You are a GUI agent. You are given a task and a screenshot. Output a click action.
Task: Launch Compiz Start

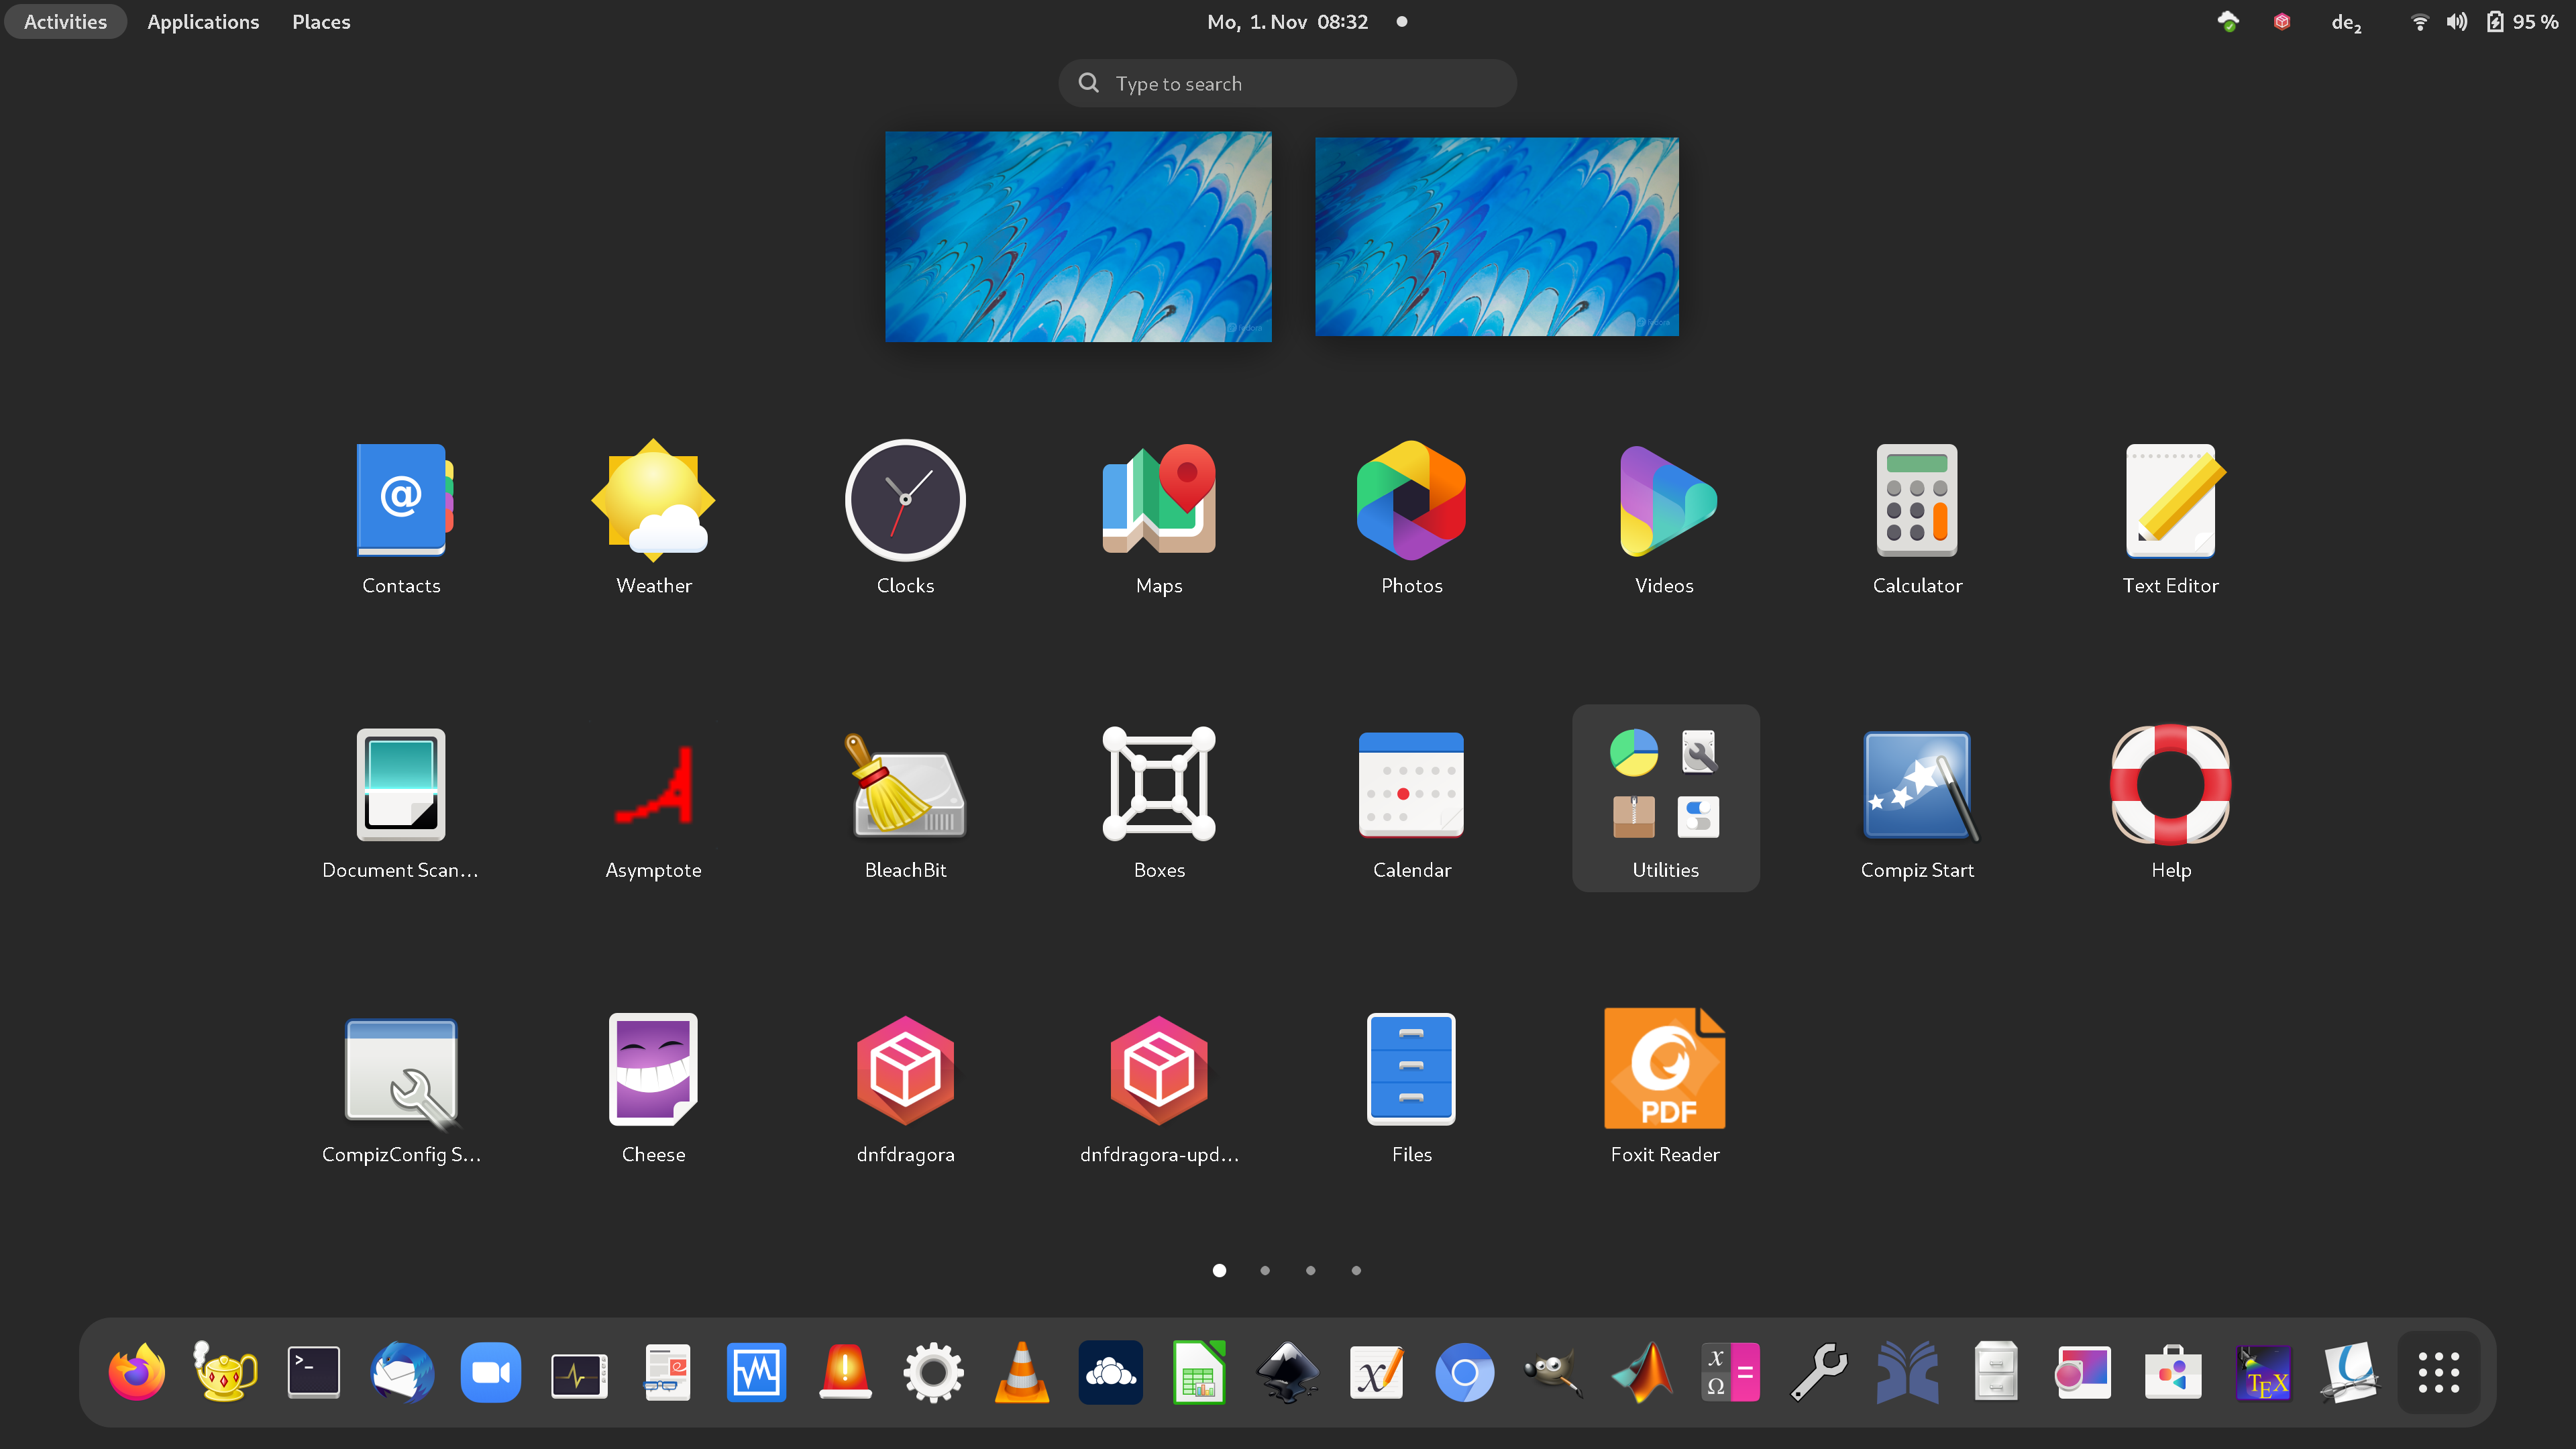tap(1916, 786)
